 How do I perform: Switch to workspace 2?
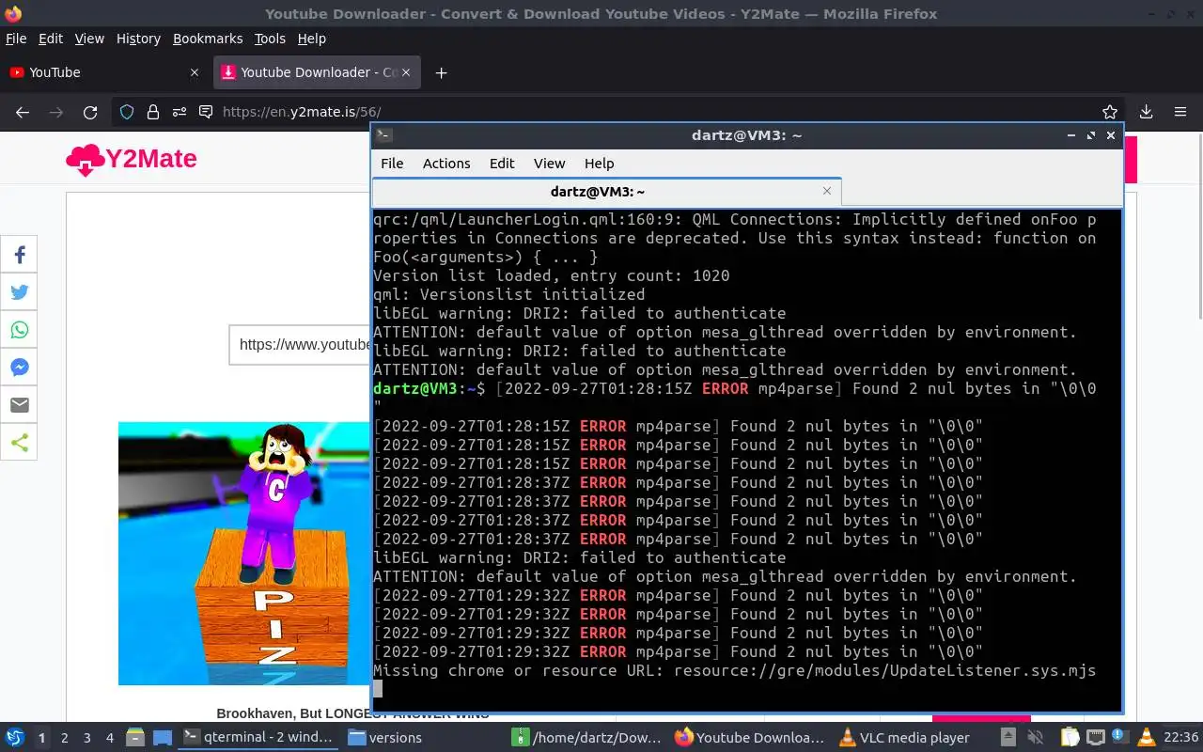point(65,738)
